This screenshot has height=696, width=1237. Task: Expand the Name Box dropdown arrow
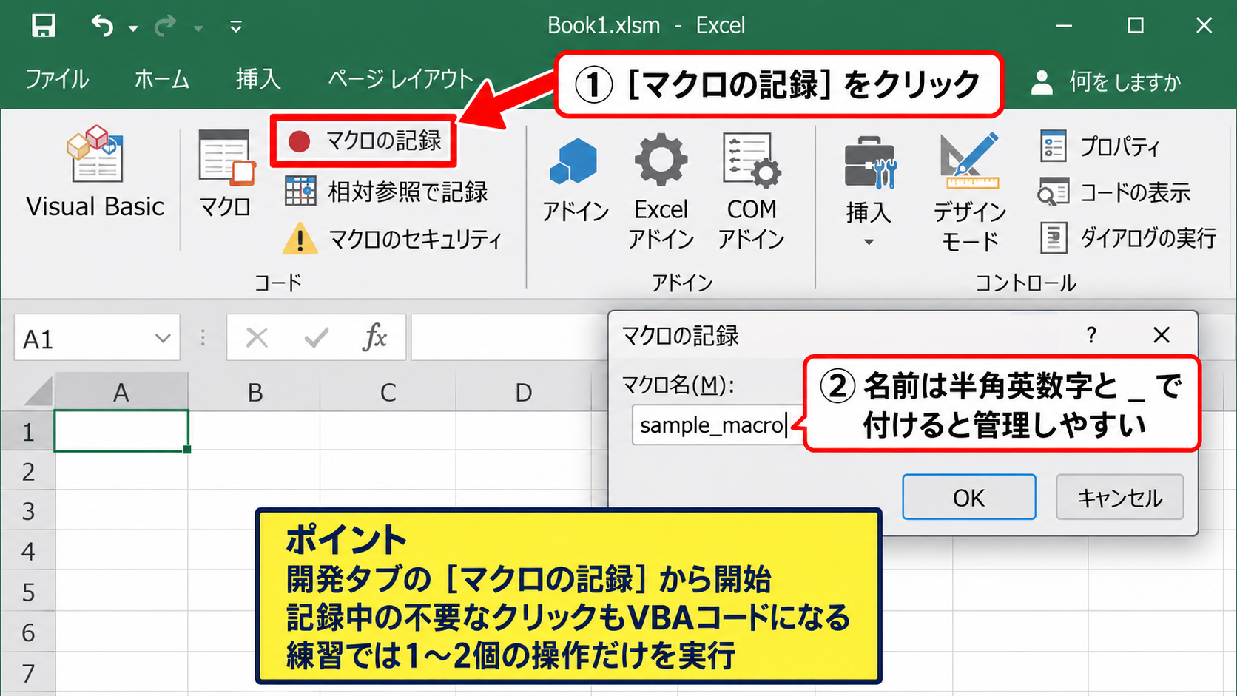pyautogui.click(x=163, y=339)
